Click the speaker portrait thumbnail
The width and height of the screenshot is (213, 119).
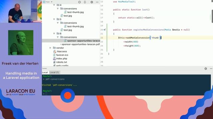(x=21, y=43)
